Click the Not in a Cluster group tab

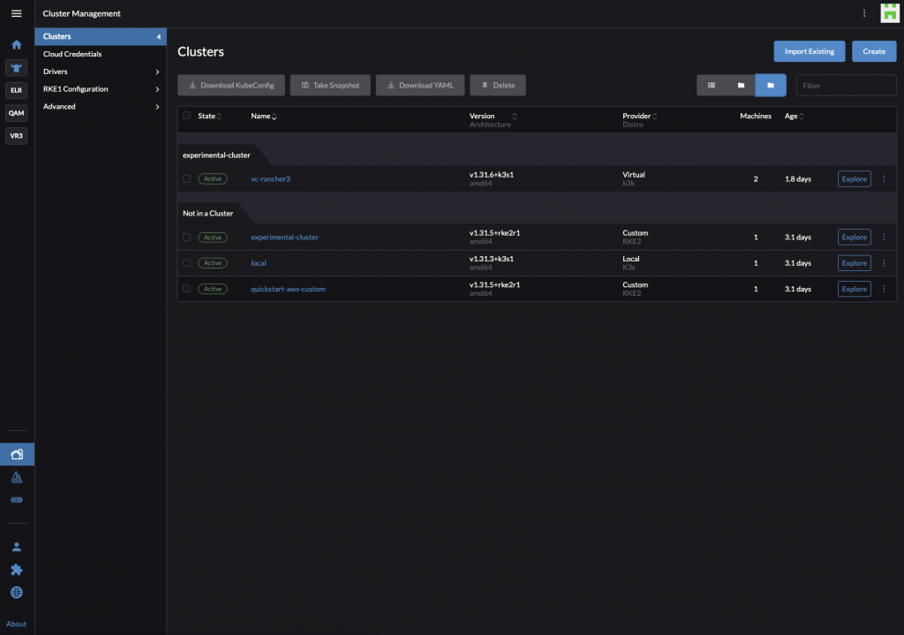(x=208, y=214)
